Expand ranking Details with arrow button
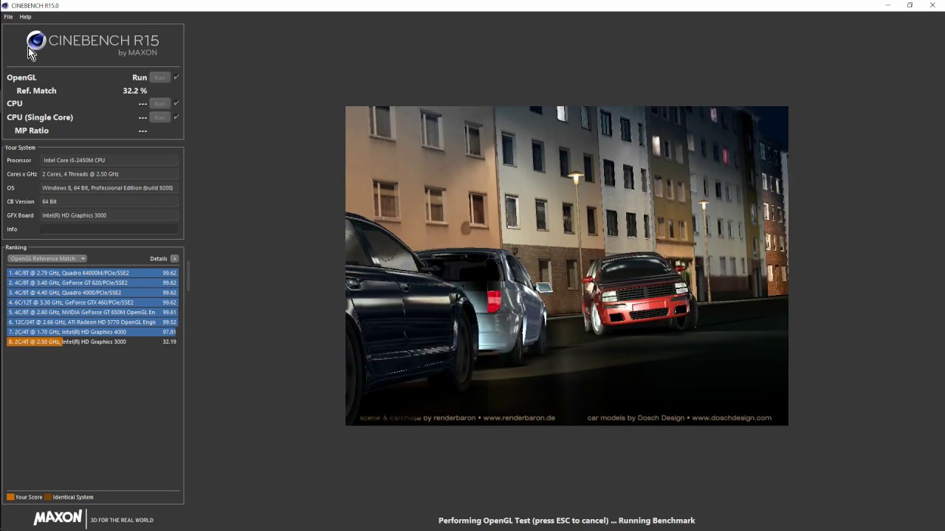Viewport: 945px width, 531px height. (x=175, y=259)
